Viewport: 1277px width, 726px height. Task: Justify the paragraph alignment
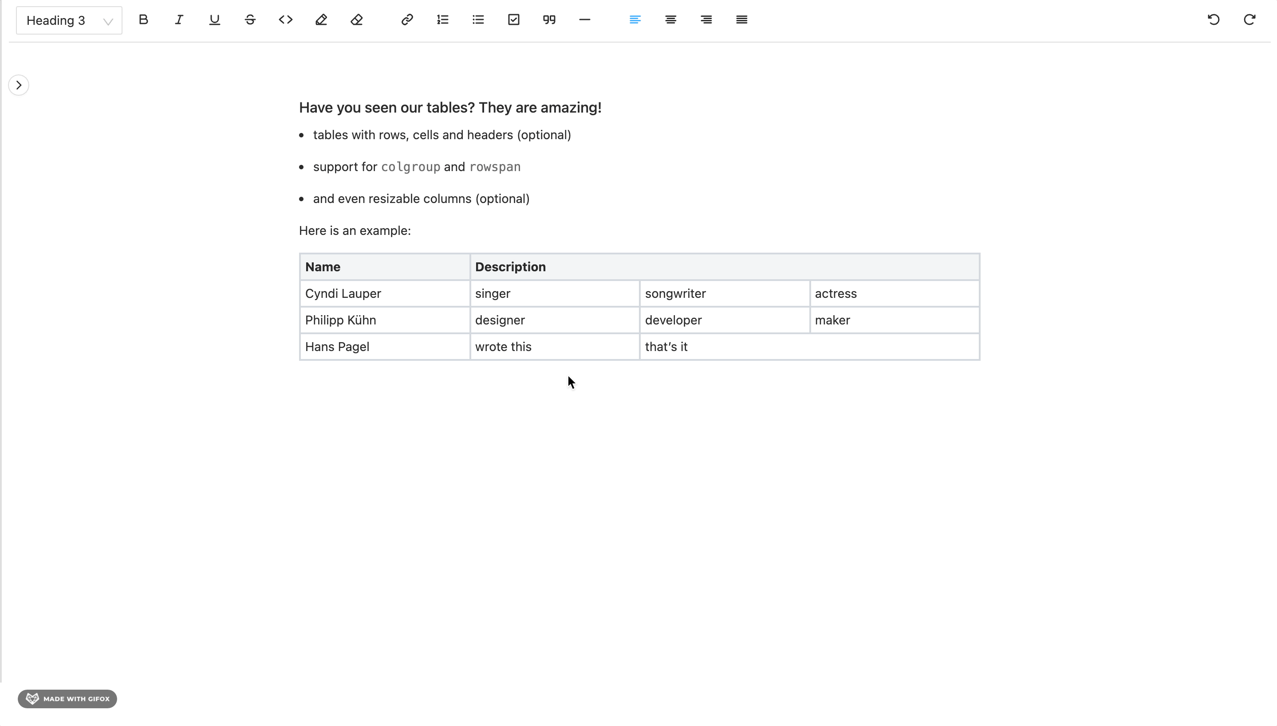pos(741,20)
